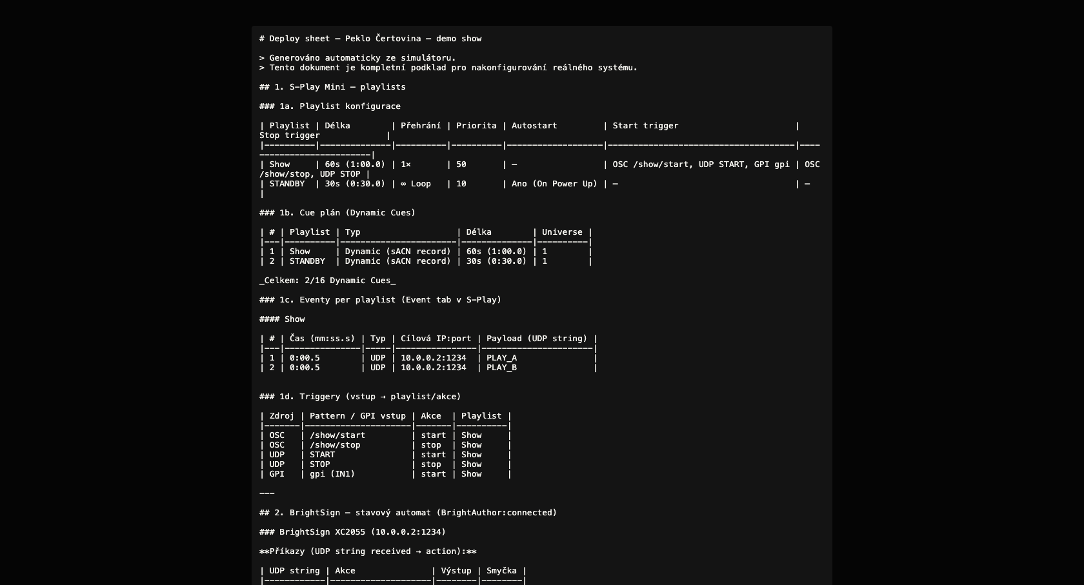Screen dimensions: 1084x585
Task: Select the line 'Generováno automaticky ze simulátoru.'
Action: [x=363, y=58]
